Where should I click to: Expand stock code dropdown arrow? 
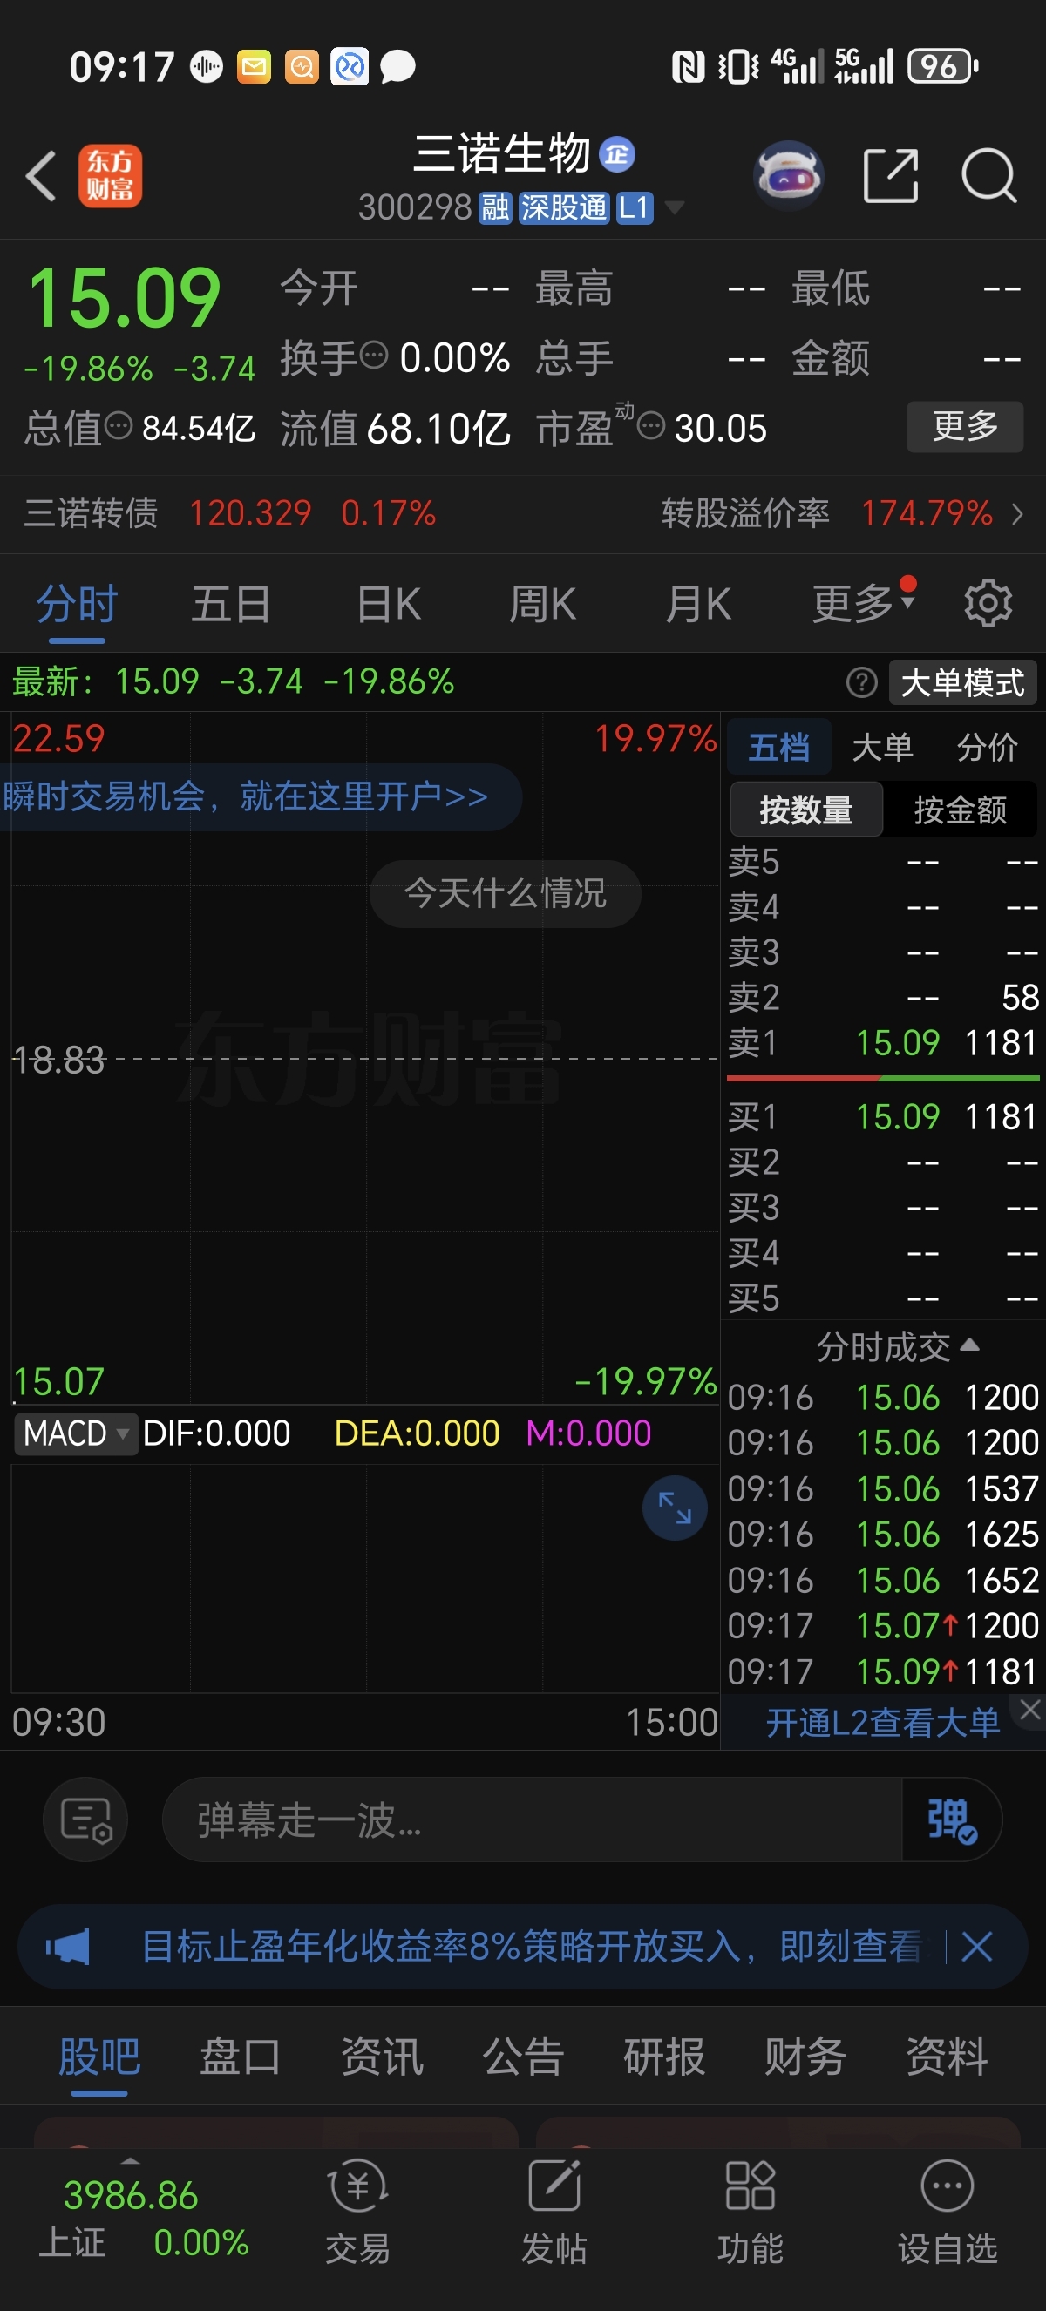coord(675,208)
